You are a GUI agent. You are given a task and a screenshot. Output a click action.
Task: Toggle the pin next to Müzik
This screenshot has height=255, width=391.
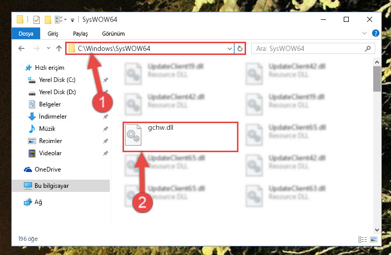click(x=106, y=129)
